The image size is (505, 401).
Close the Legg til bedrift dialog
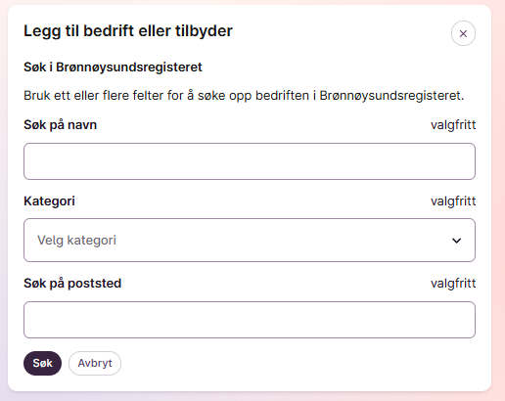463,33
